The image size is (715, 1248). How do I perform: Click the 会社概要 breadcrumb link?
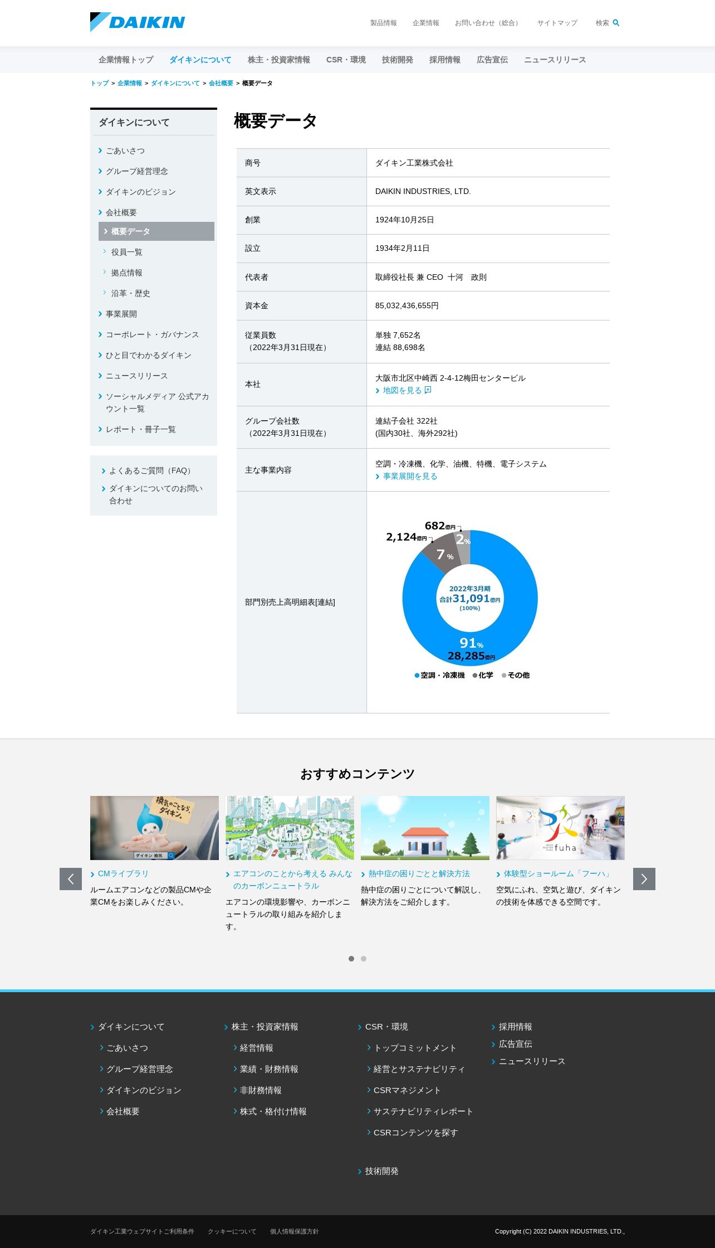(x=221, y=83)
